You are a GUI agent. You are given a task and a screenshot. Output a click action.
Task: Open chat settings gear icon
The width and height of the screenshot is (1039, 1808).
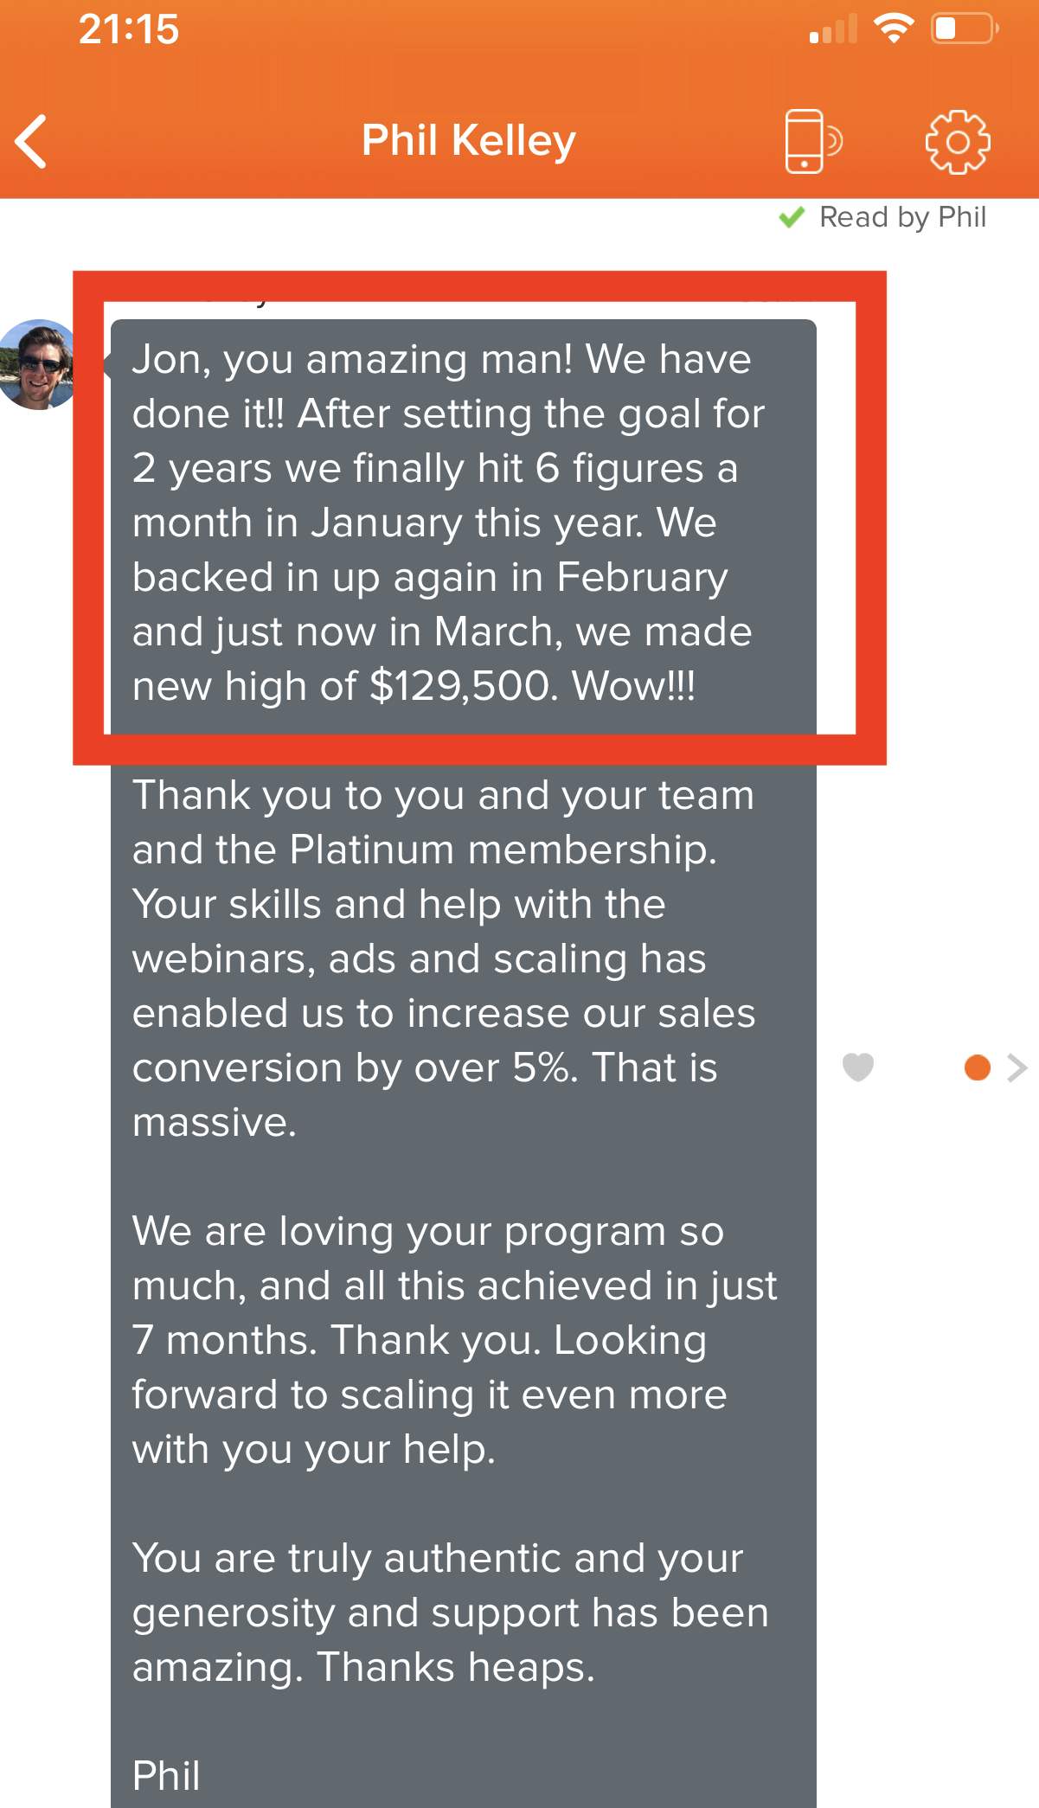click(x=958, y=142)
